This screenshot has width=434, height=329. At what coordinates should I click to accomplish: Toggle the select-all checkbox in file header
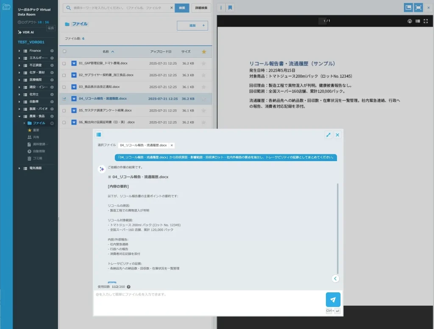point(64,52)
